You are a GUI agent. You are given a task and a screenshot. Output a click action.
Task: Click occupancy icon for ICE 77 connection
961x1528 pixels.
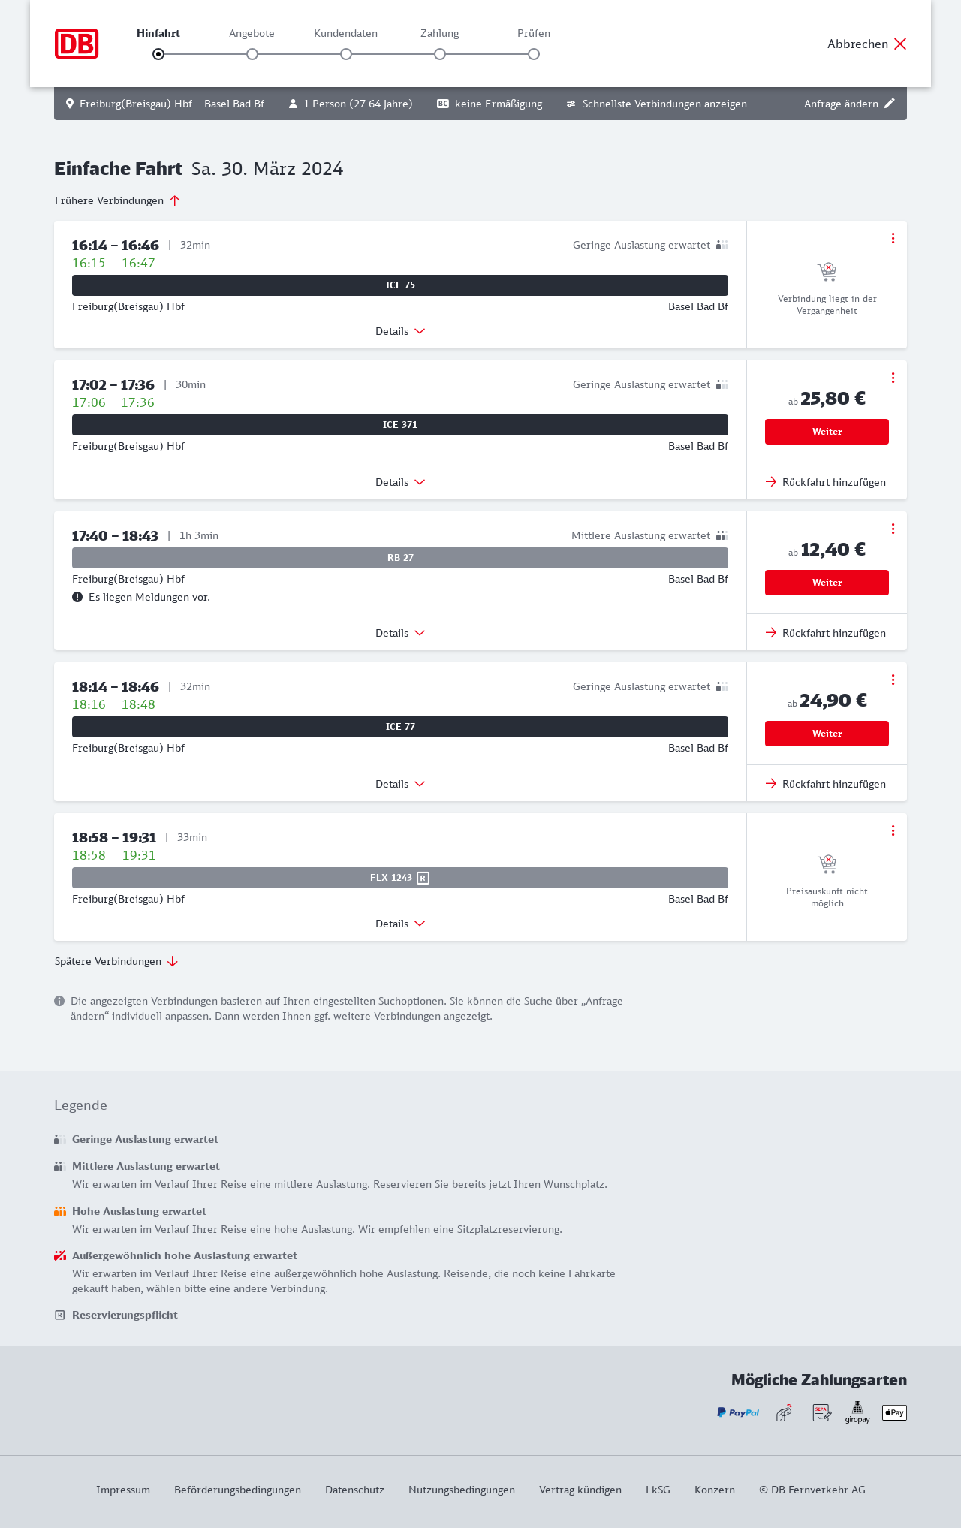[722, 686]
